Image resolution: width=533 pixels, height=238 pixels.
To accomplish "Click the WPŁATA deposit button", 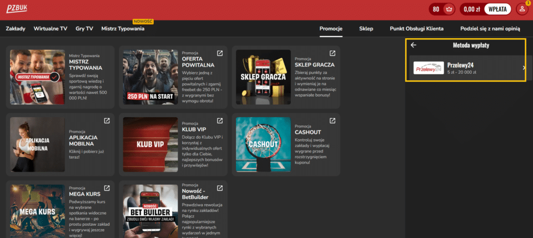I will (497, 9).
